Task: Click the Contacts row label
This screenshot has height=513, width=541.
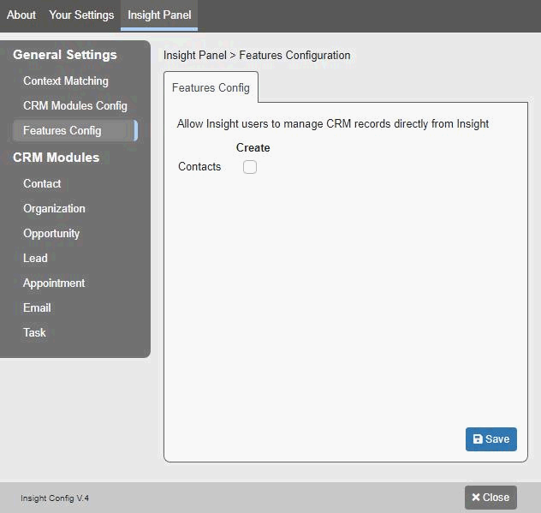Action: pos(199,167)
